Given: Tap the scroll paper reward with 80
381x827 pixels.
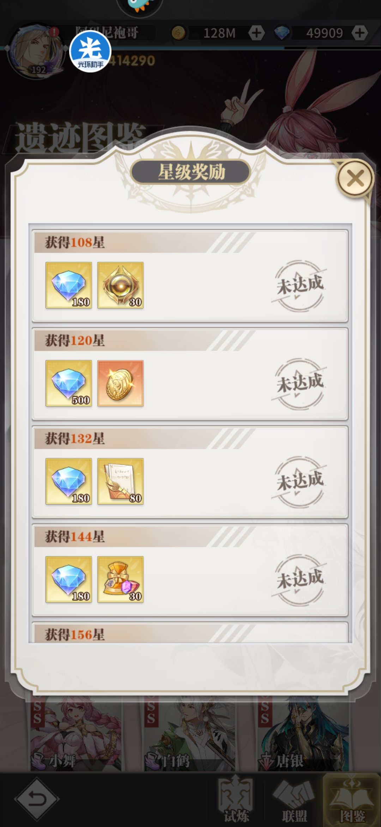Looking at the screenshot, I should pyautogui.click(x=121, y=481).
